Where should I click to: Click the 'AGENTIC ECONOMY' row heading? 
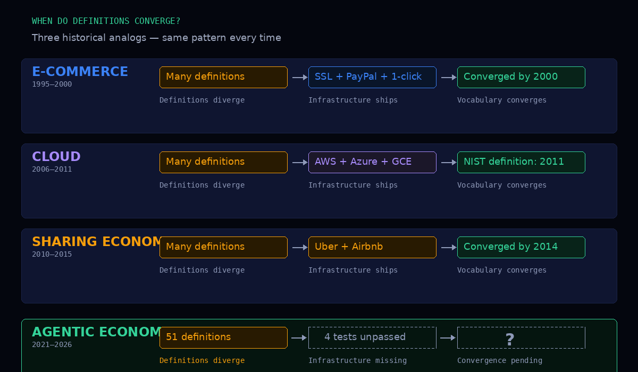[96, 332]
